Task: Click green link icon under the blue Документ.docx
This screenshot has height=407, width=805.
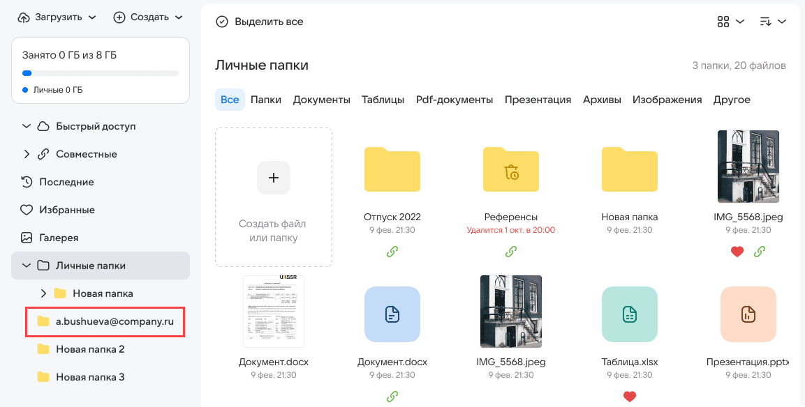Action: (x=392, y=397)
